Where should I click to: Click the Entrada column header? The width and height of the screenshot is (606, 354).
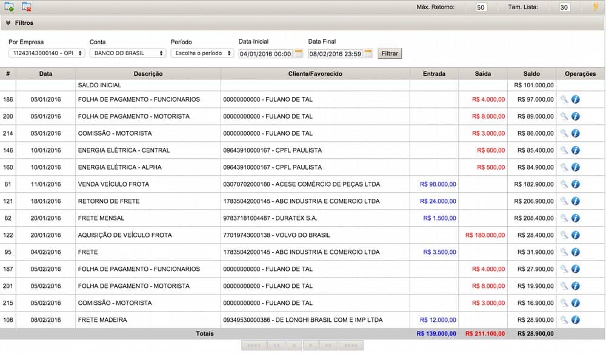pyautogui.click(x=434, y=73)
